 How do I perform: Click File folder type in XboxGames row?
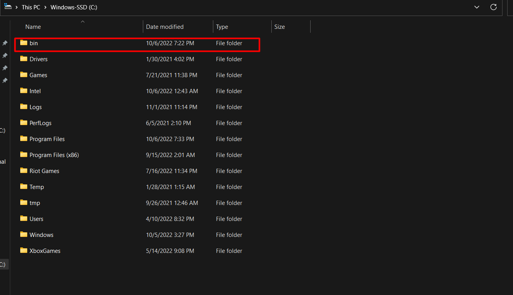[x=229, y=251]
